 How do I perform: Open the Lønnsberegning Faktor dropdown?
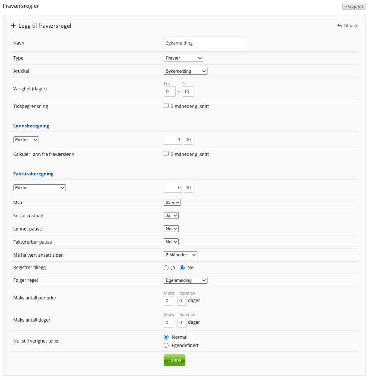(x=26, y=140)
